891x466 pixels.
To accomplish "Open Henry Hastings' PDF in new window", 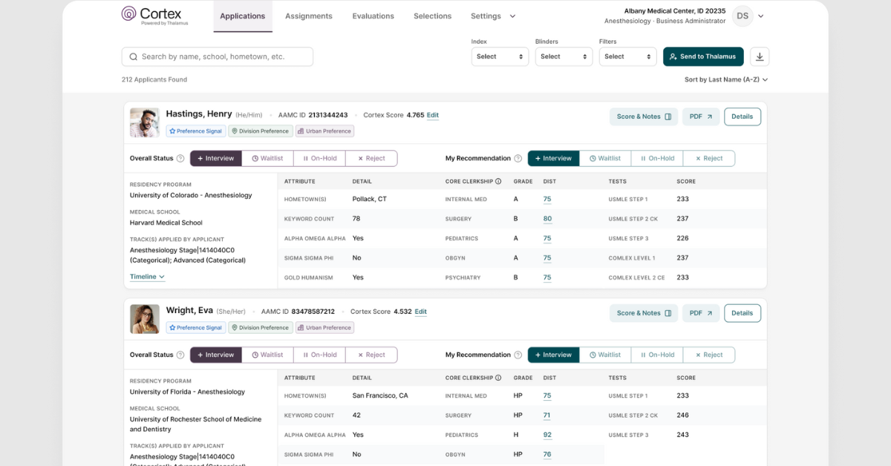I will (700, 116).
